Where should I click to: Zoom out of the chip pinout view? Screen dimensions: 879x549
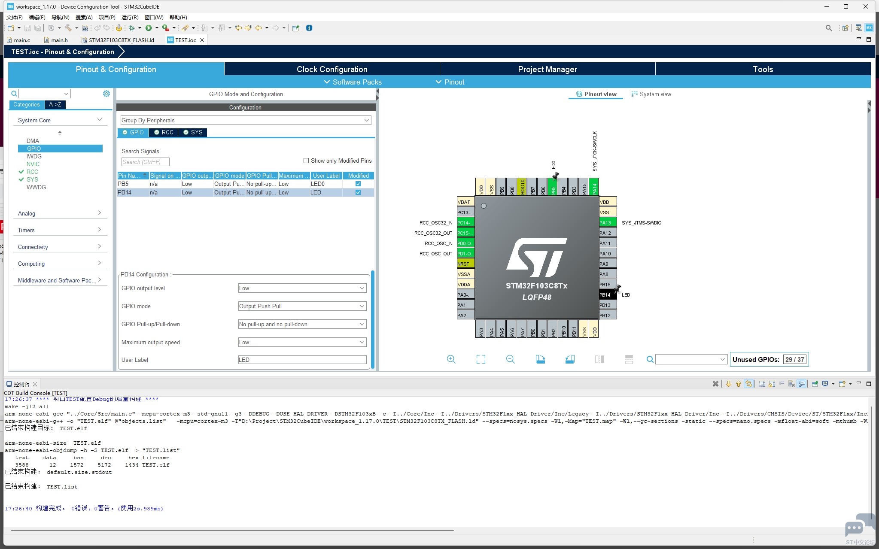coord(510,359)
